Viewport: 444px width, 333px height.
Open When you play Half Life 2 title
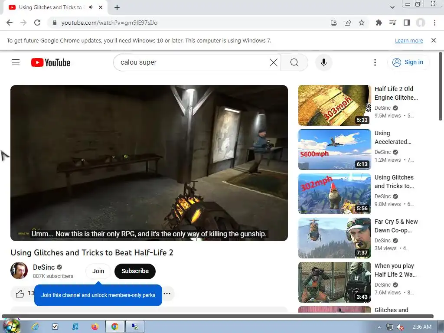(395, 270)
